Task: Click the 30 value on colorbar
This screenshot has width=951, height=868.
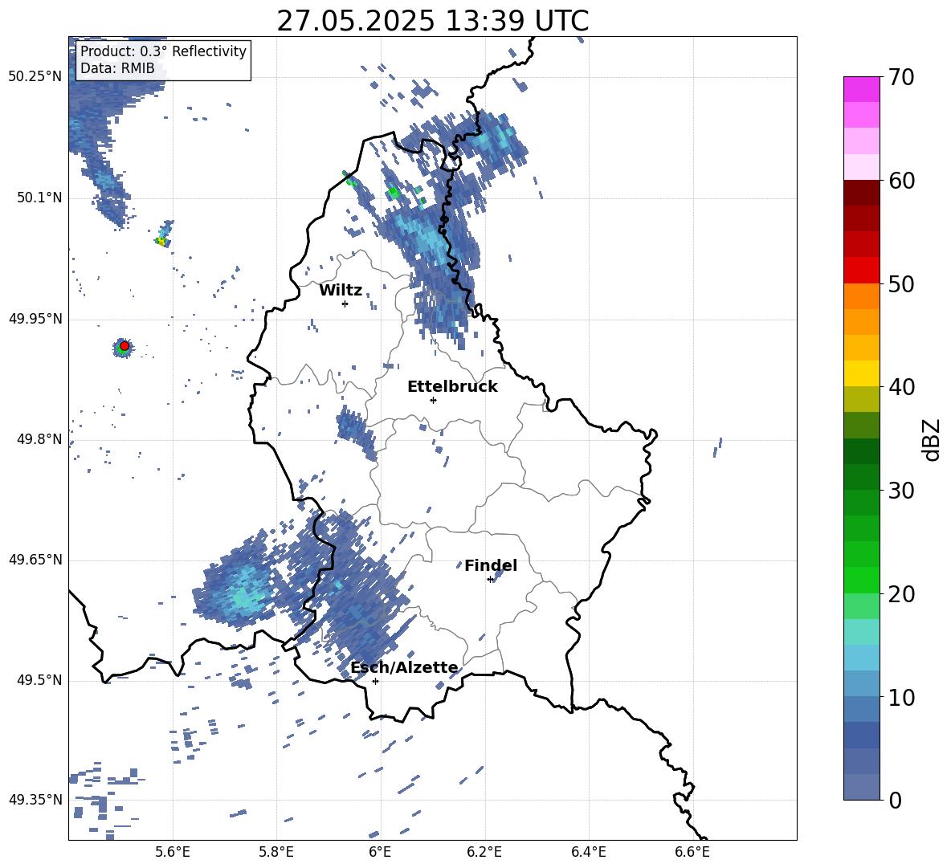Action: tap(901, 491)
